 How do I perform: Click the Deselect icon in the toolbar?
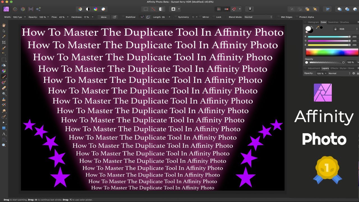click(153, 9)
